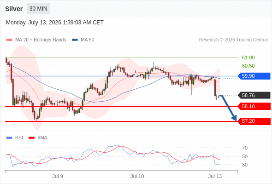Image resolution: width=272 pixels, height=184 pixels.
Task: Click the MA 20 + Bollinger Bands legend swatch
Action: (x=9, y=40)
